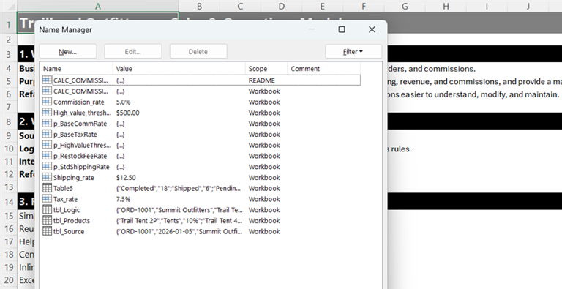
Task: Maximize the Name Manager dialog
Action: click(x=342, y=29)
